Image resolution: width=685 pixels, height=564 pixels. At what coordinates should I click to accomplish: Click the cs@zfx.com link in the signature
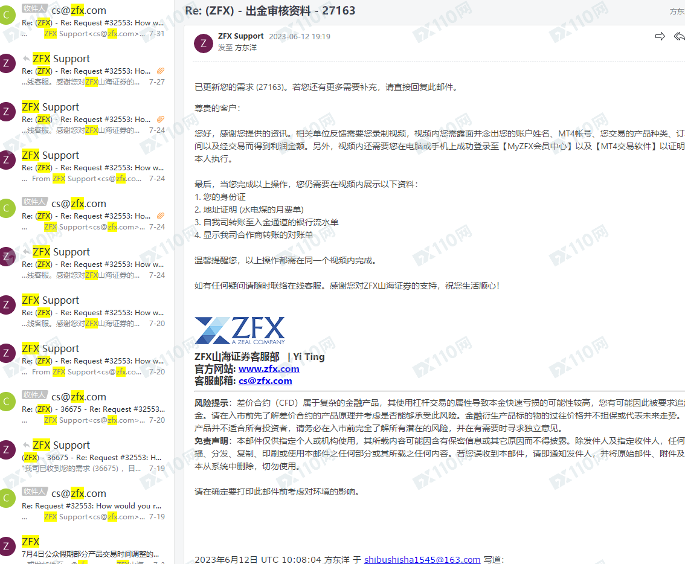point(265,381)
